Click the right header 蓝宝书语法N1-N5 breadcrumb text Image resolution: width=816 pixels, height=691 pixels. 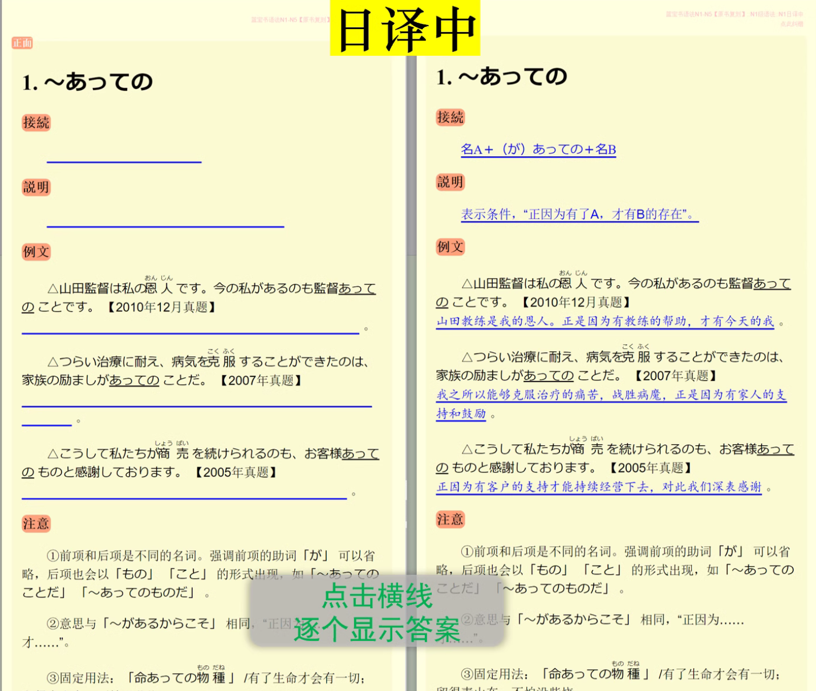tap(734, 14)
